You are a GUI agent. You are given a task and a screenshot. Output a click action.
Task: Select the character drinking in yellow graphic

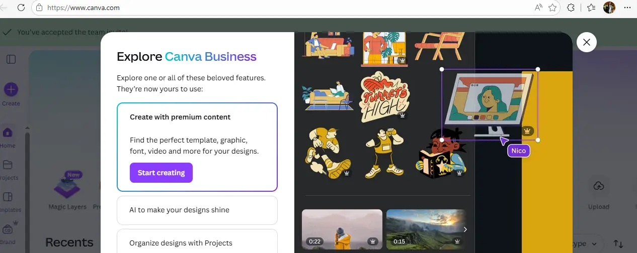coord(383,153)
